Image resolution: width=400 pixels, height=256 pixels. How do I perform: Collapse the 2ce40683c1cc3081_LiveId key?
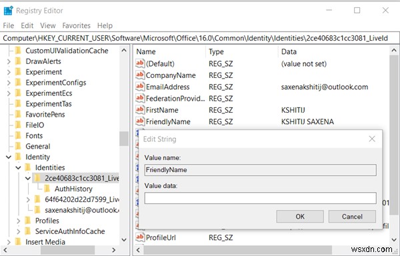pyautogui.click(x=28, y=178)
